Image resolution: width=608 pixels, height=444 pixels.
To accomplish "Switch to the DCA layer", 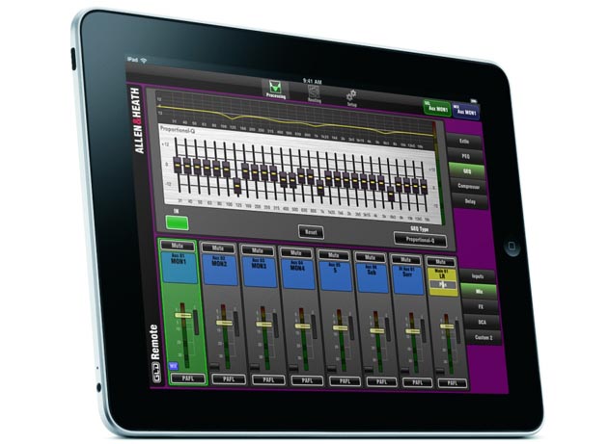I will (x=482, y=322).
